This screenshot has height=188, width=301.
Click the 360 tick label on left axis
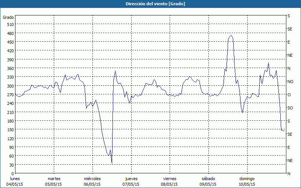[9, 68]
